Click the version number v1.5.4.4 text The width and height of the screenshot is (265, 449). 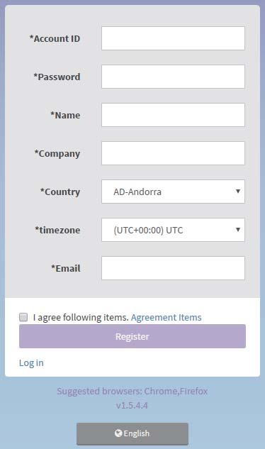click(132, 406)
